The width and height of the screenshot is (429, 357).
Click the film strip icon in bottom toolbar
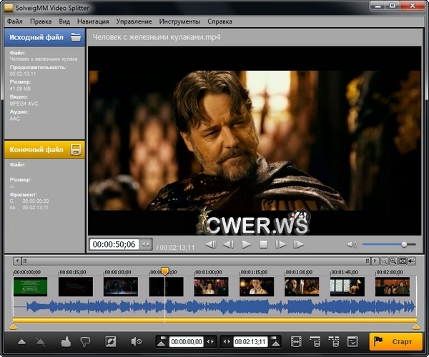[297, 342]
